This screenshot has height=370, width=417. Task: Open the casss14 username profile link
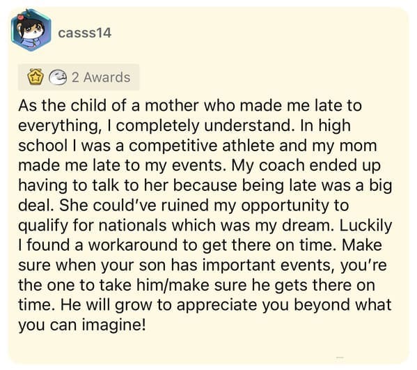point(84,33)
